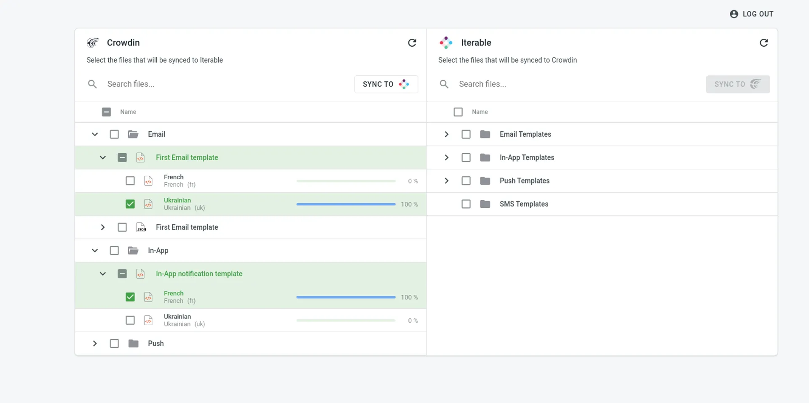Check the Ukrainian 0 % translation checkbox

[130, 320]
